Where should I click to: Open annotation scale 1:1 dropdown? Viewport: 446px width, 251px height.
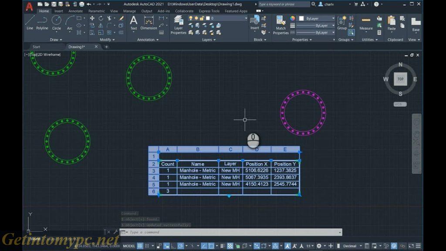coord(310,246)
